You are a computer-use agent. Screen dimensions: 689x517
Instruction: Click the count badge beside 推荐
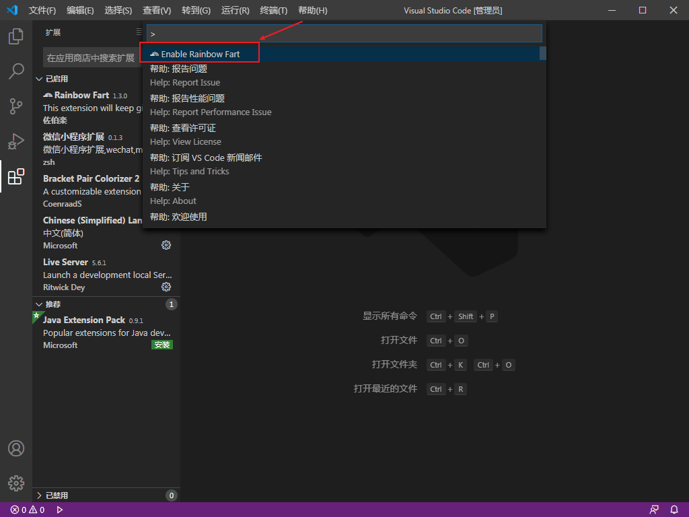tap(172, 304)
